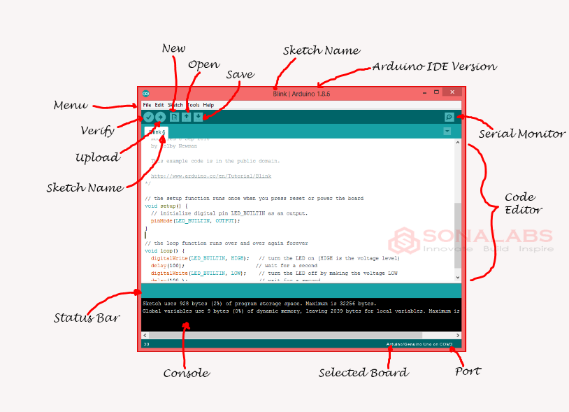
Task: Open a sketch with the up-arrow icon
Action: tap(187, 117)
